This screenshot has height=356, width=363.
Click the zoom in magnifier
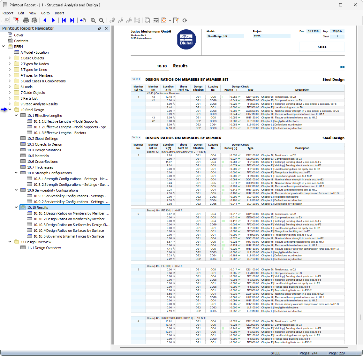coord(93,20)
